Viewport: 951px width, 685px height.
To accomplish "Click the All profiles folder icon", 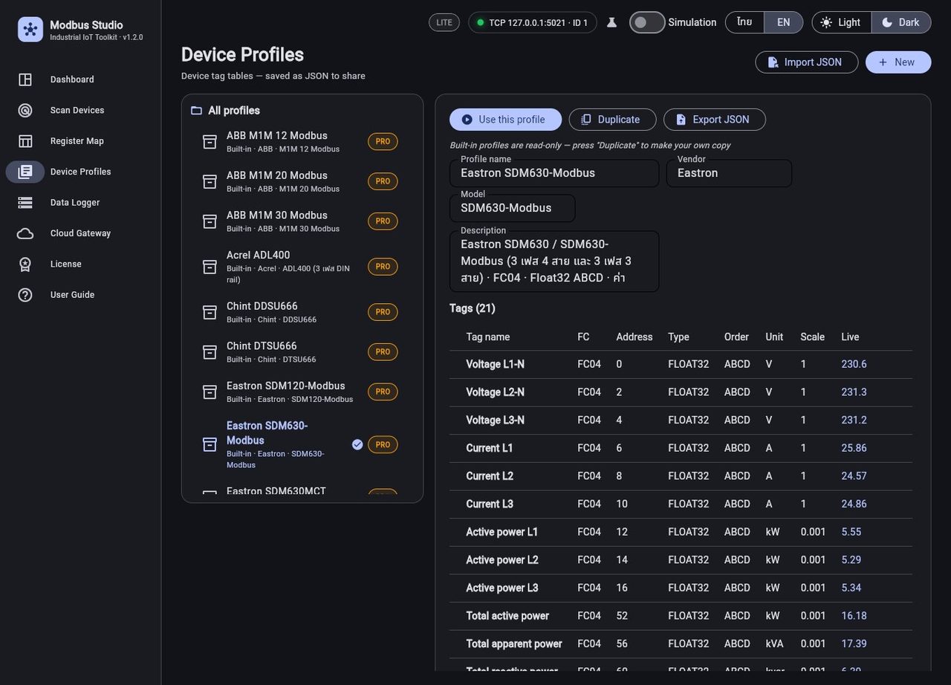I will pos(196,111).
